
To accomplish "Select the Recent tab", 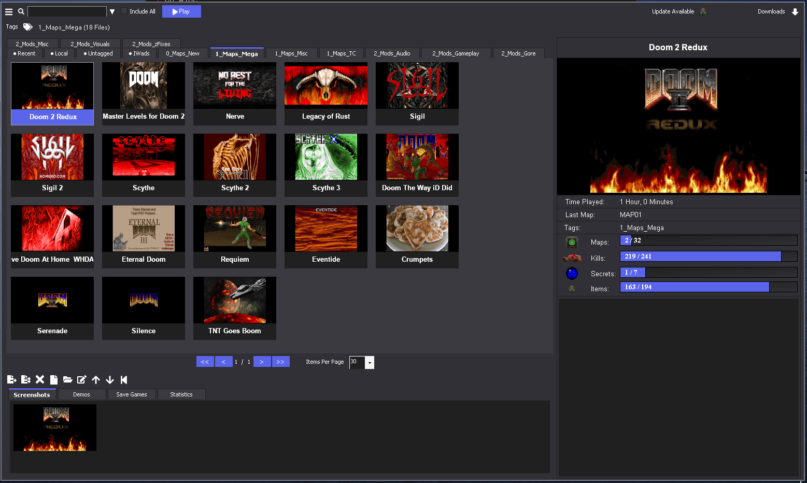I will point(24,53).
